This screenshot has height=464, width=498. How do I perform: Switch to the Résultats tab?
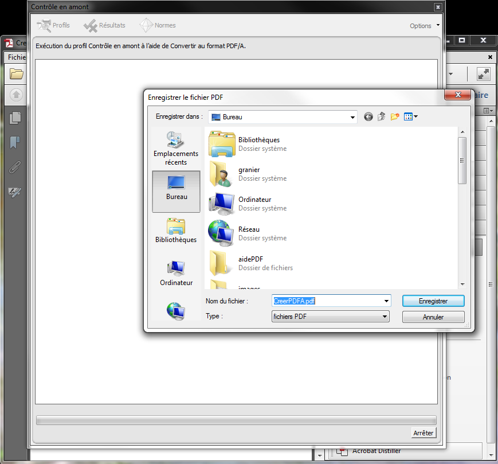tap(105, 25)
